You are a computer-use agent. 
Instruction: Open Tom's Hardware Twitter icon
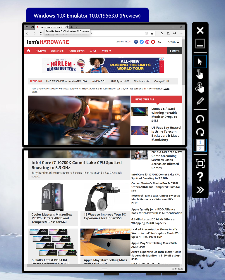point(142,42)
